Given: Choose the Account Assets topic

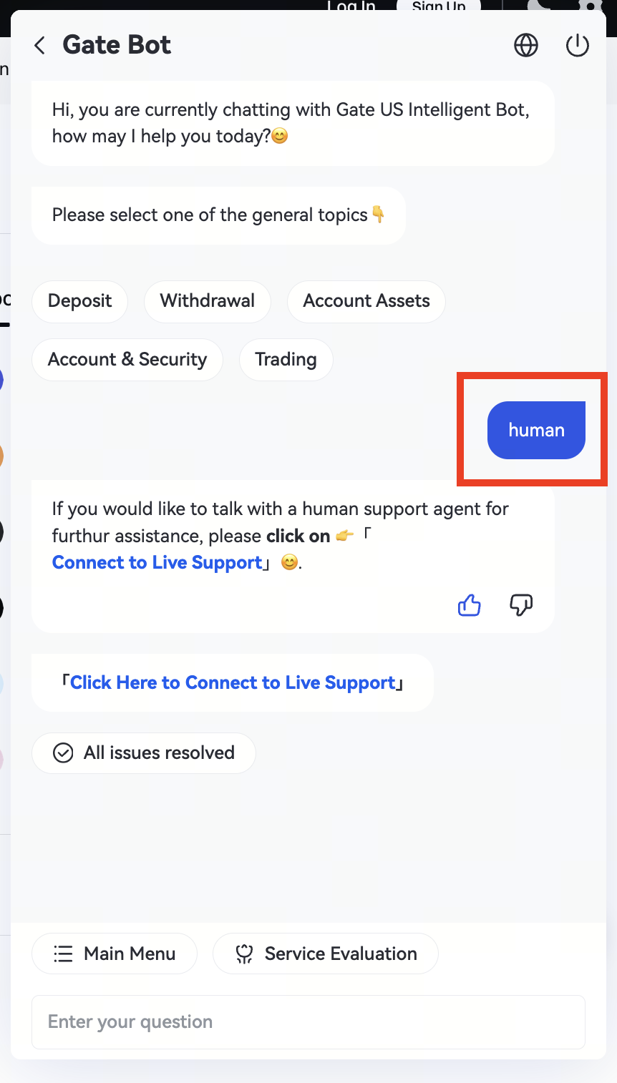Looking at the screenshot, I should click(x=366, y=301).
